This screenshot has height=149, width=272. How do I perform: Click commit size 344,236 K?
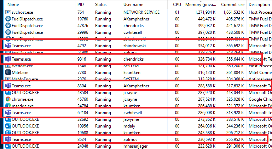point(235,126)
